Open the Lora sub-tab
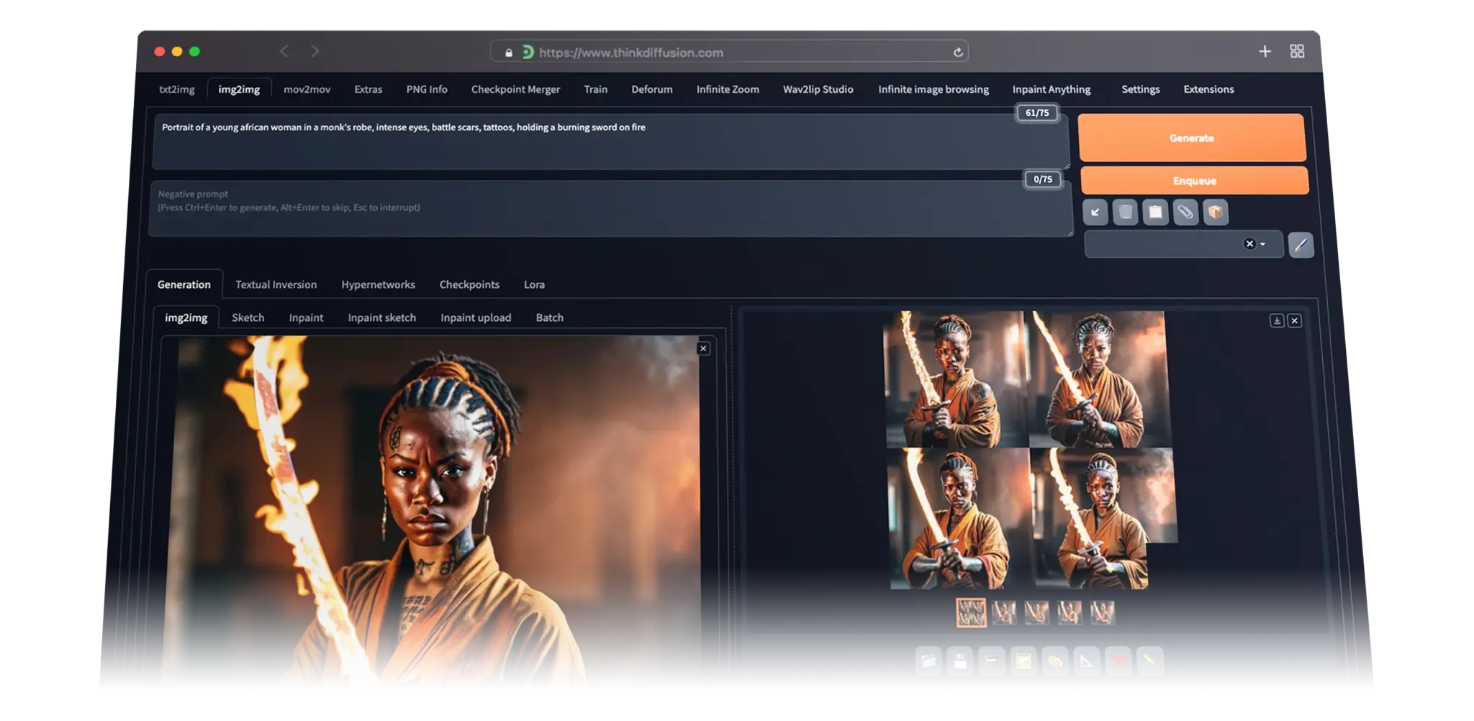Viewport: 1474px width, 721px height. [534, 284]
